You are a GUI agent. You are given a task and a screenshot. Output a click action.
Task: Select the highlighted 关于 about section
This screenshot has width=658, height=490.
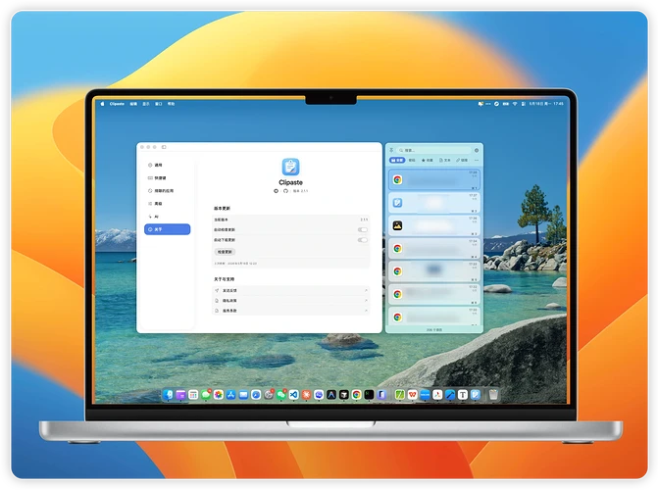[x=167, y=229]
